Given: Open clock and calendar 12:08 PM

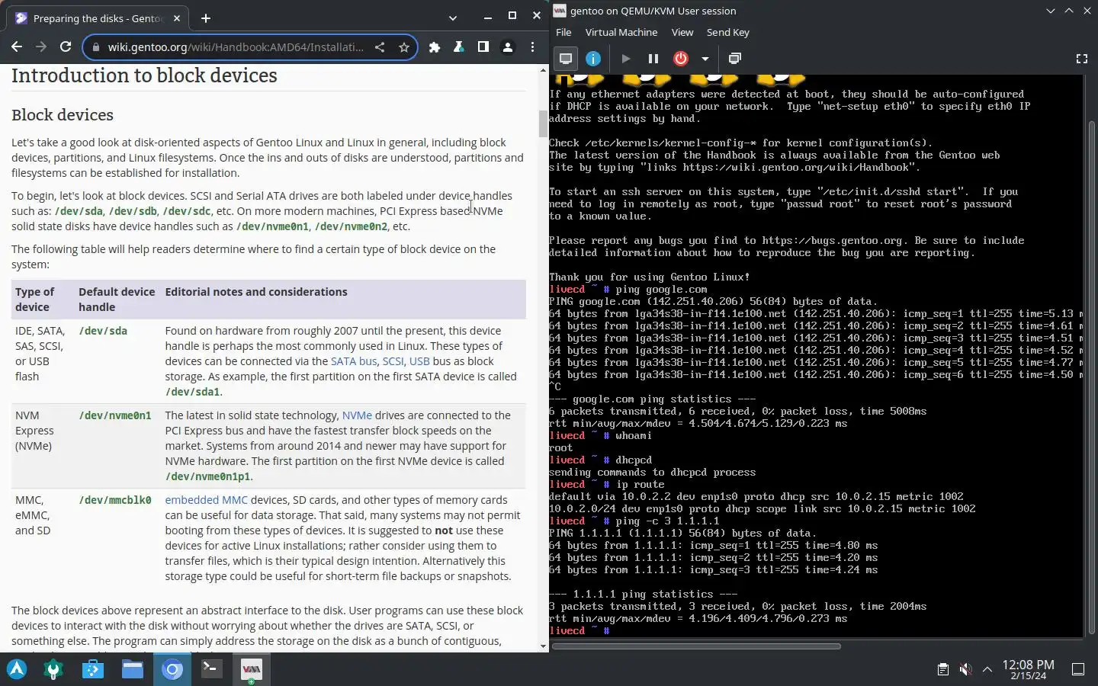Looking at the screenshot, I should (x=1028, y=669).
